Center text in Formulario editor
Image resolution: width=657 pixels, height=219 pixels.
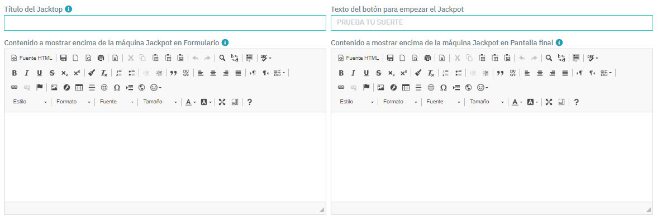pyautogui.click(x=213, y=73)
